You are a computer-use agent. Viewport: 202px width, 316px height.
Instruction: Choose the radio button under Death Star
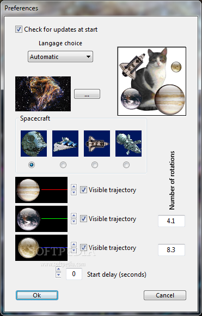32,165
